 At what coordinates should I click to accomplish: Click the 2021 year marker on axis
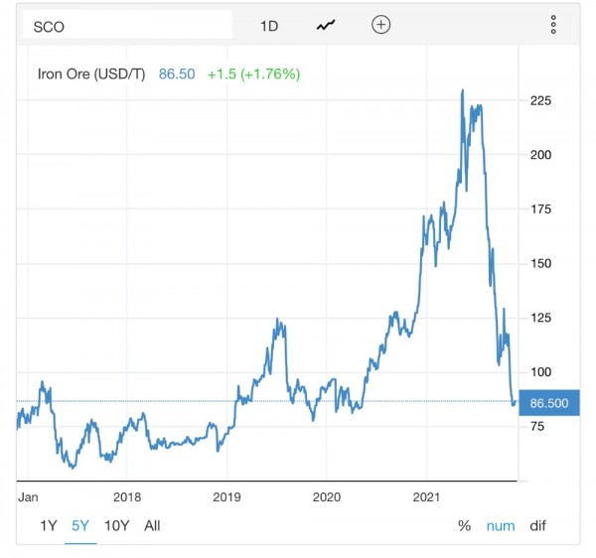click(426, 496)
